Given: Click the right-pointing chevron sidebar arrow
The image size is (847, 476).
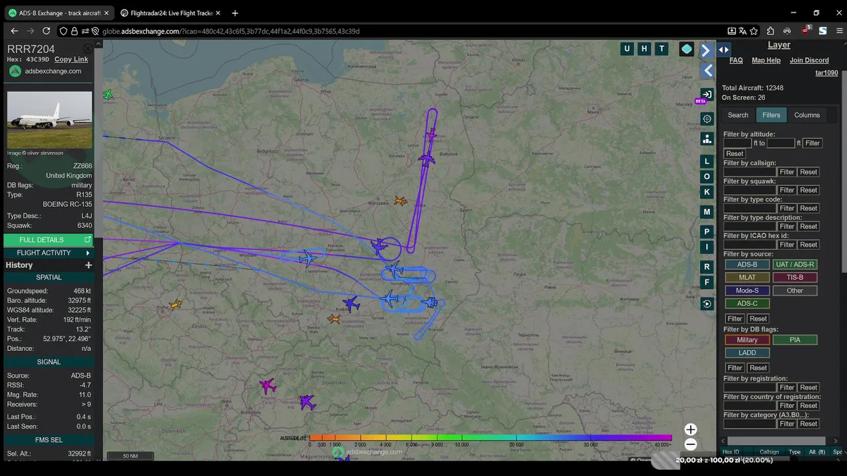Looking at the screenshot, I should coord(706,50).
